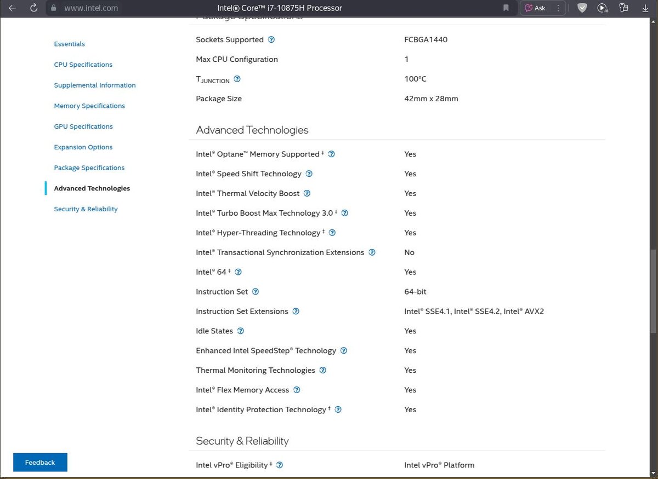Open help icon next to Instruction Set
This screenshot has height=479, width=658.
coord(255,292)
